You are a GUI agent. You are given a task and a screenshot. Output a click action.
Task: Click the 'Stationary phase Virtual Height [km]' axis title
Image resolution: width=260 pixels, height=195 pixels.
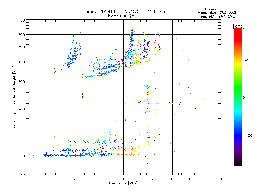click(x=14, y=97)
